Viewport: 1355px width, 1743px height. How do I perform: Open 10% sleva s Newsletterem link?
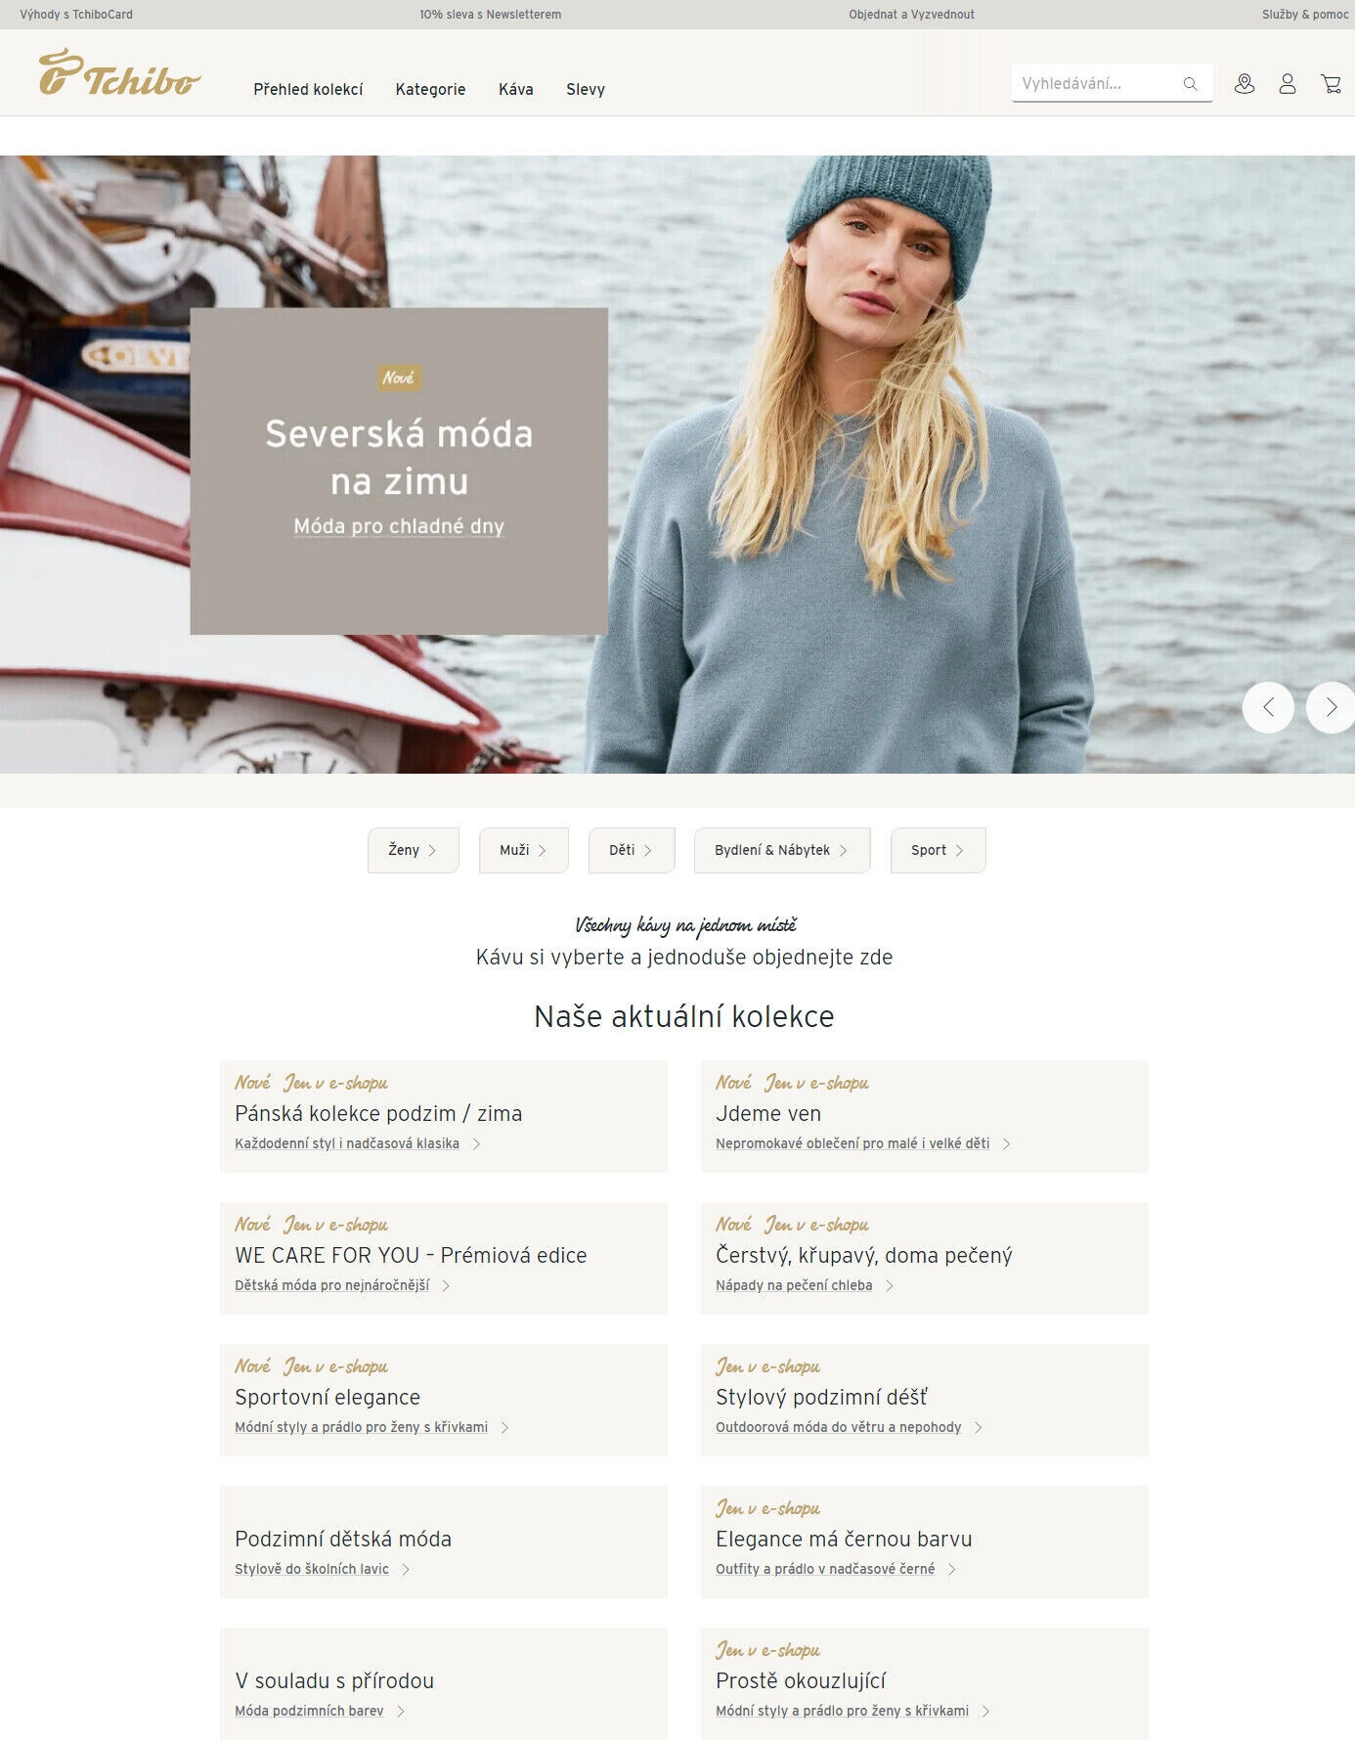tap(490, 15)
